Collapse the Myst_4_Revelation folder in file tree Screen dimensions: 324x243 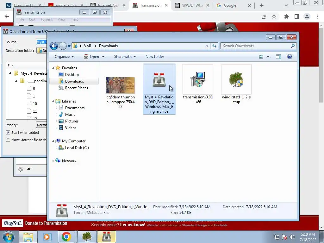coord(10,73)
